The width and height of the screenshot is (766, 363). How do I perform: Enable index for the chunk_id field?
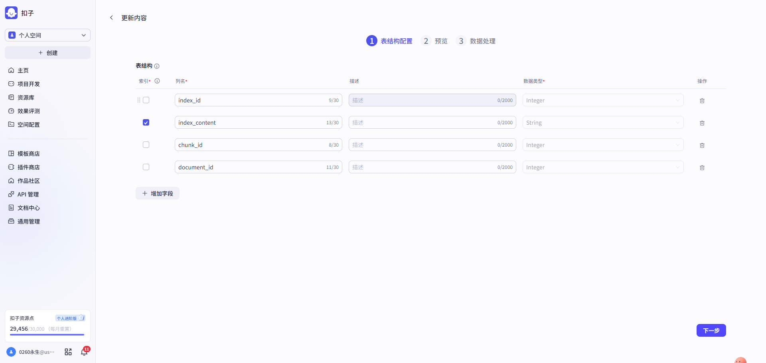click(146, 145)
